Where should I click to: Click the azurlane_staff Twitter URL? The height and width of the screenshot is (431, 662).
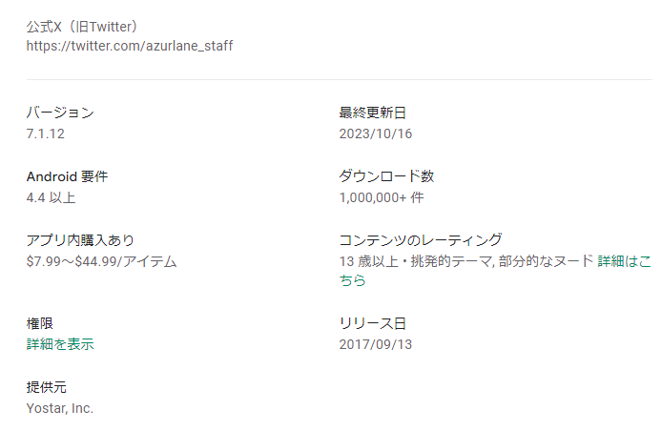point(130,45)
